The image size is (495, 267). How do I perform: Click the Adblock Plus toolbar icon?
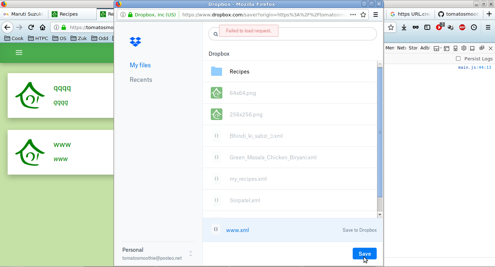click(x=462, y=27)
